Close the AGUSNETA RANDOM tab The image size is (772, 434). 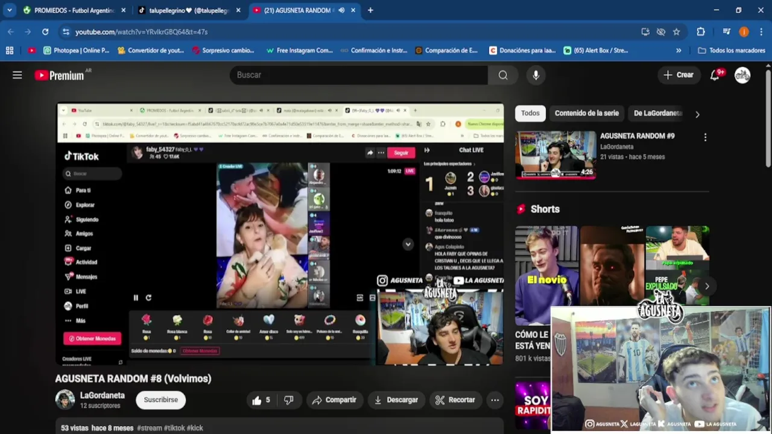coord(353,10)
